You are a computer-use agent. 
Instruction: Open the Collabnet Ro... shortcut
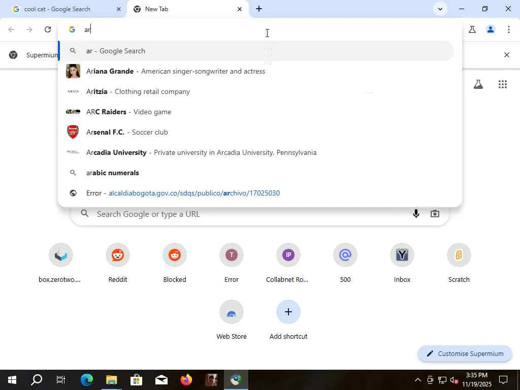[288, 263]
